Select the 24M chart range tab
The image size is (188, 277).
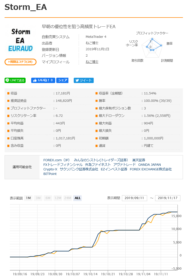[68, 198]
